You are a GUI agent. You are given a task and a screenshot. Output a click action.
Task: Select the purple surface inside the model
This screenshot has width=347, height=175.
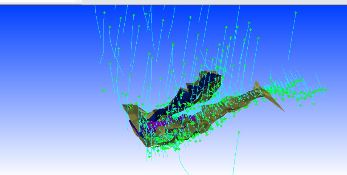tap(163, 124)
